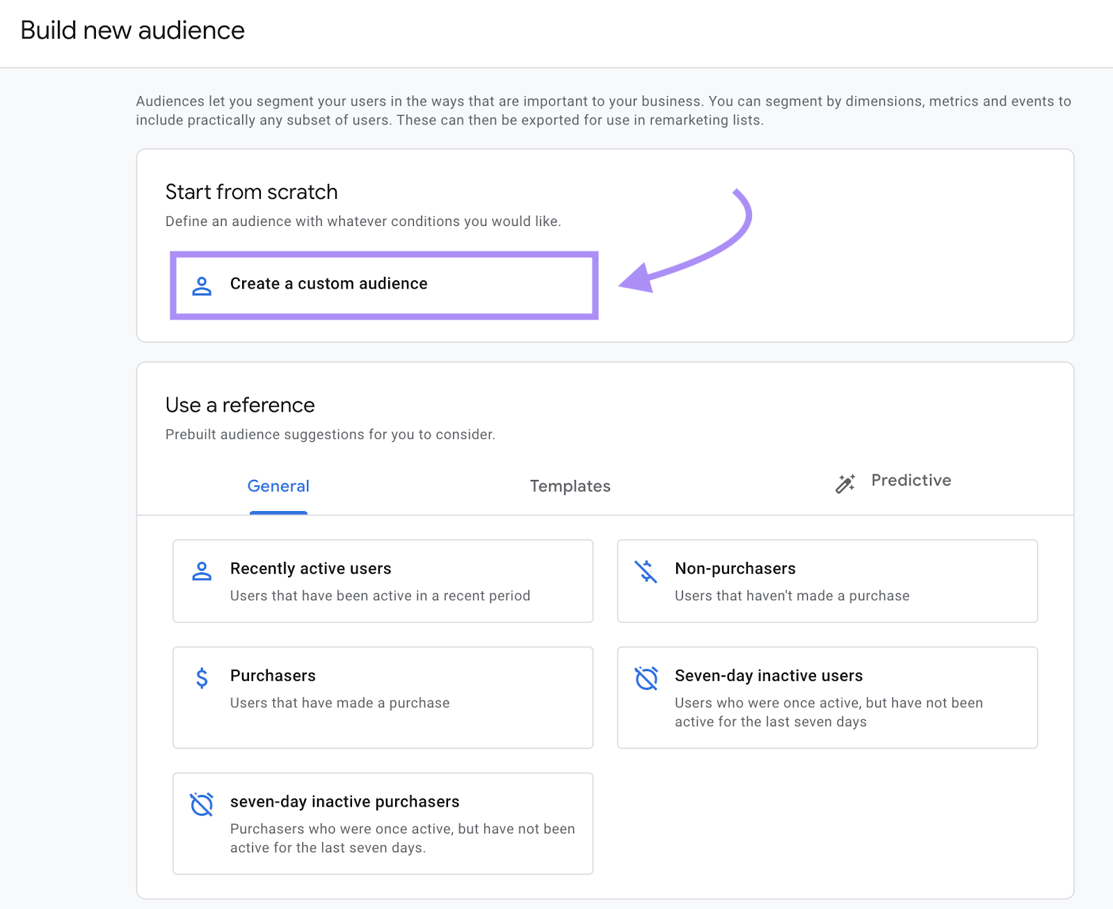
Task: Click the sparkle wand icon on the Predictive tab
Action: (x=844, y=483)
